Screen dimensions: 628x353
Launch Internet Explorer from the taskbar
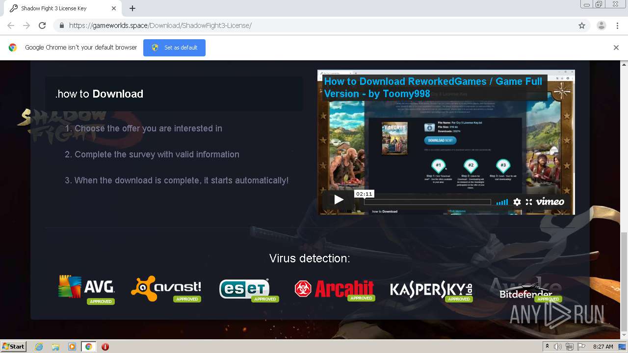point(39,347)
